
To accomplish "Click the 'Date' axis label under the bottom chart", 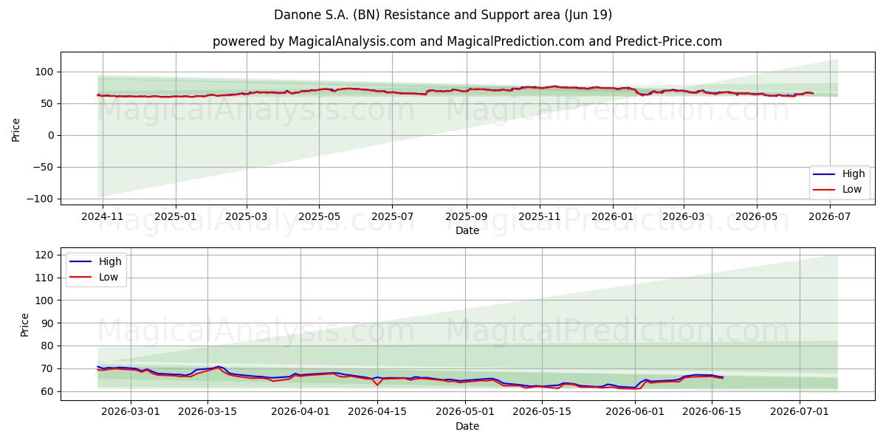I will point(467,427).
